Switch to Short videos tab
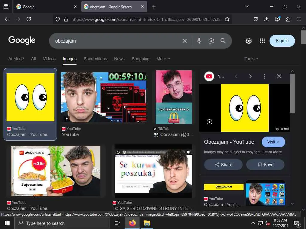The width and height of the screenshot is (306, 229). click(x=95, y=59)
